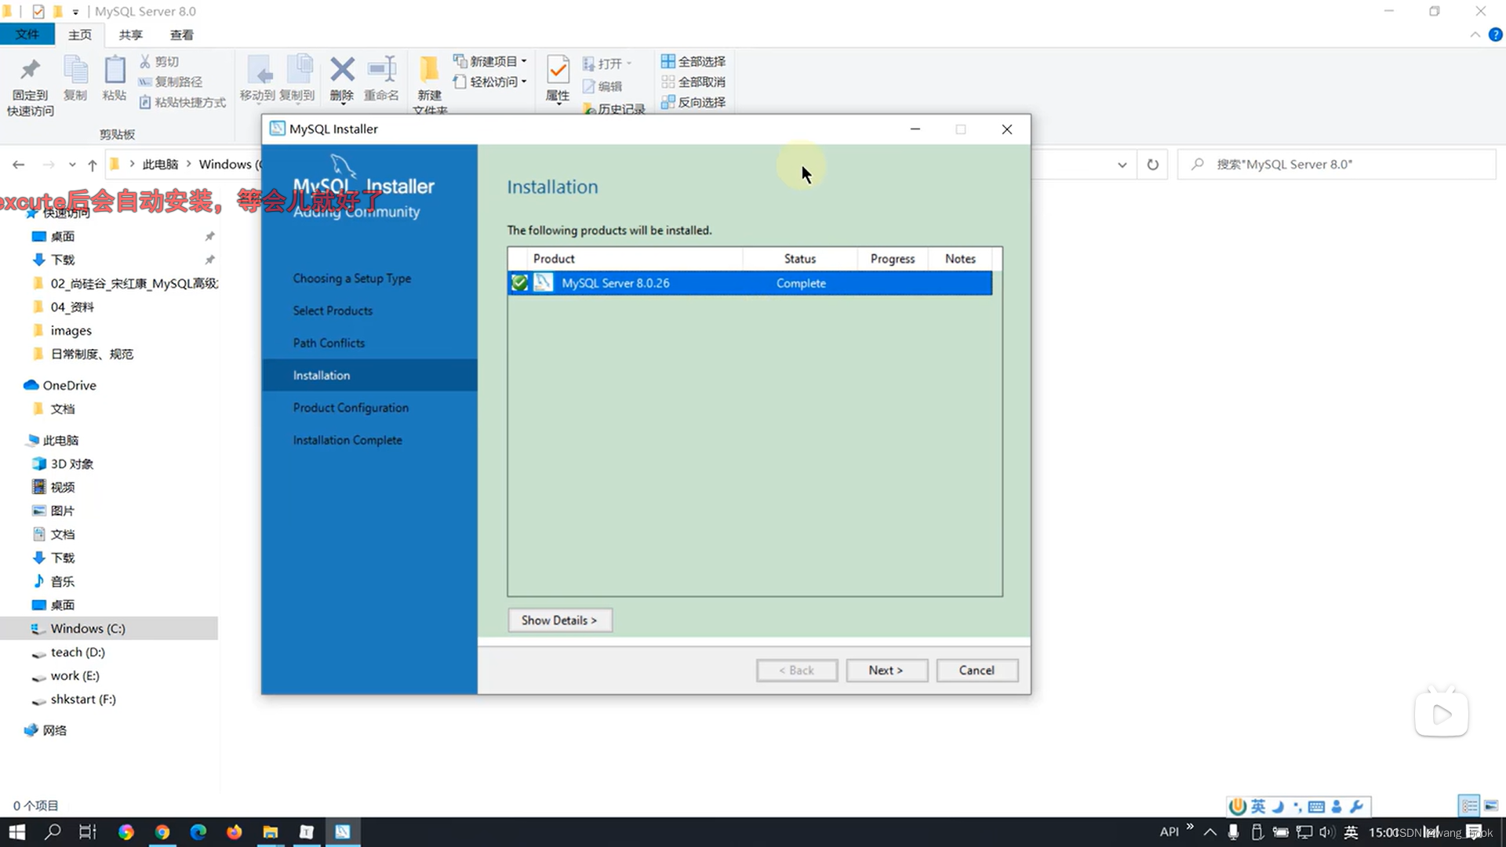Click 全部取消 select none in ribbon
Screen dimensions: 1506x847
[693, 82]
